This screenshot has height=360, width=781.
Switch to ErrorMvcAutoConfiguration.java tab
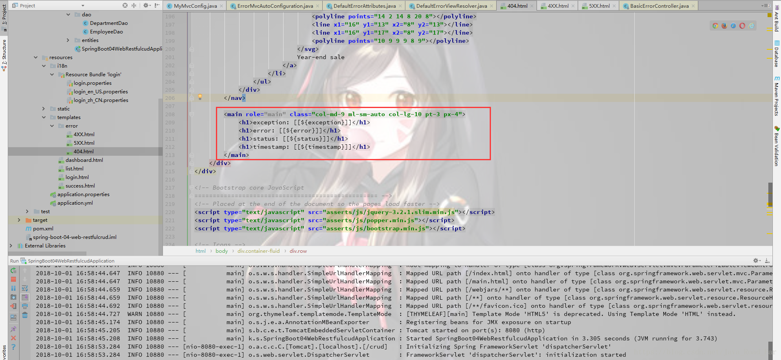[275, 6]
